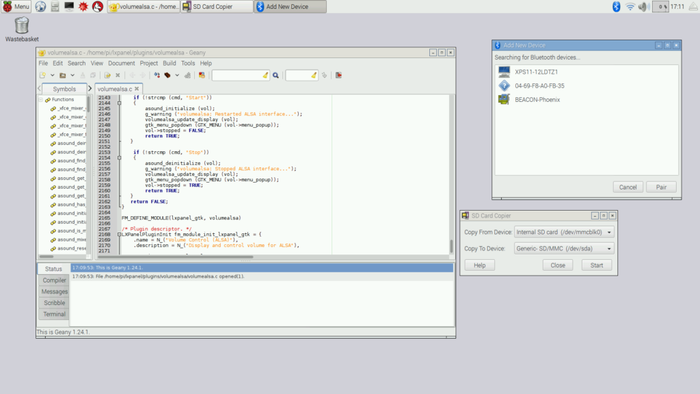
Task: Open the Build menu
Action: [169, 63]
